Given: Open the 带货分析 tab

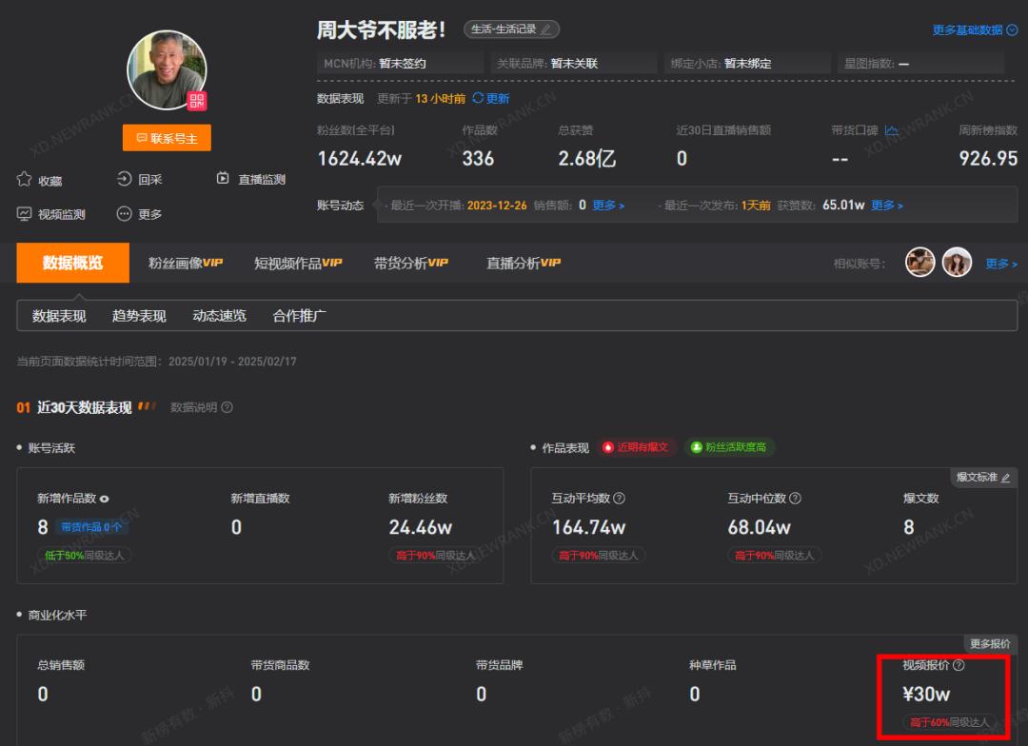Looking at the screenshot, I should [x=410, y=263].
